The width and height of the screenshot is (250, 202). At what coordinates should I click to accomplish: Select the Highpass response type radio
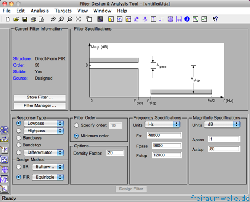[x=18, y=131]
